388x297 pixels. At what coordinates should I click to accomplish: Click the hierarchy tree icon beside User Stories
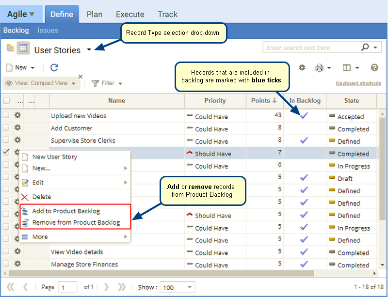[10, 48]
